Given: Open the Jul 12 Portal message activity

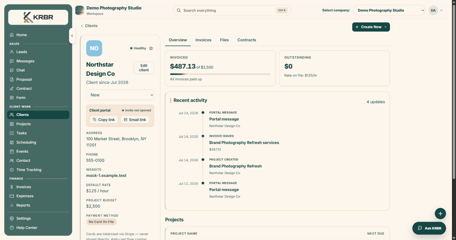Looking at the screenshot, I should pyautogui.click(x=224, y=190).
